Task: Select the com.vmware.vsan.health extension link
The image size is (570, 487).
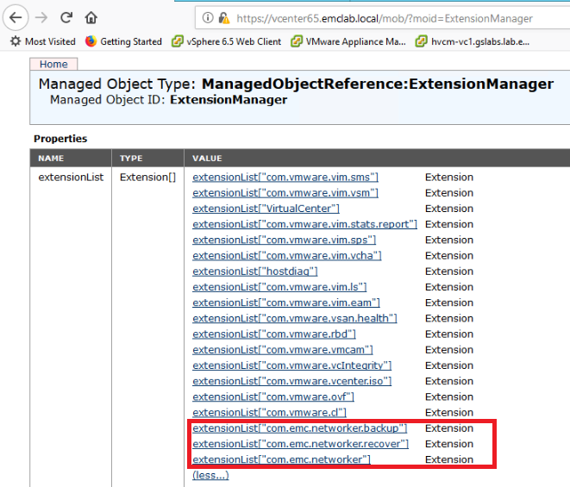Action: coord(294,318)
